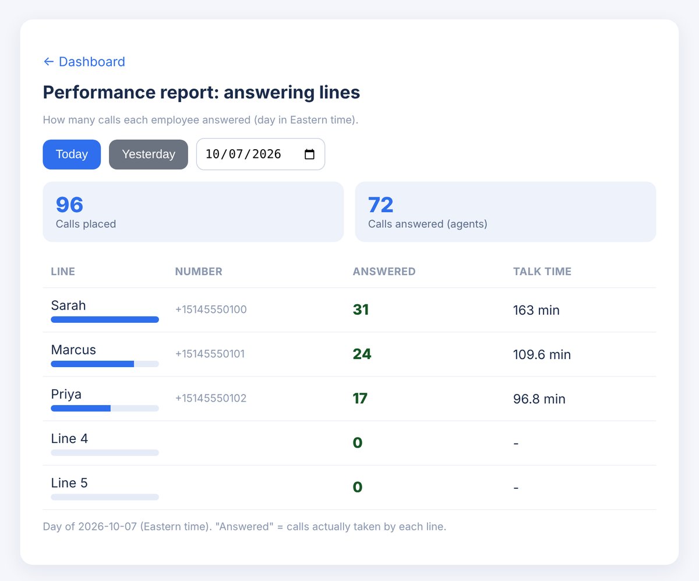Click the 'How many calls each employee answered' subtitle
The image size is (699, 581).
click(200, 120)
